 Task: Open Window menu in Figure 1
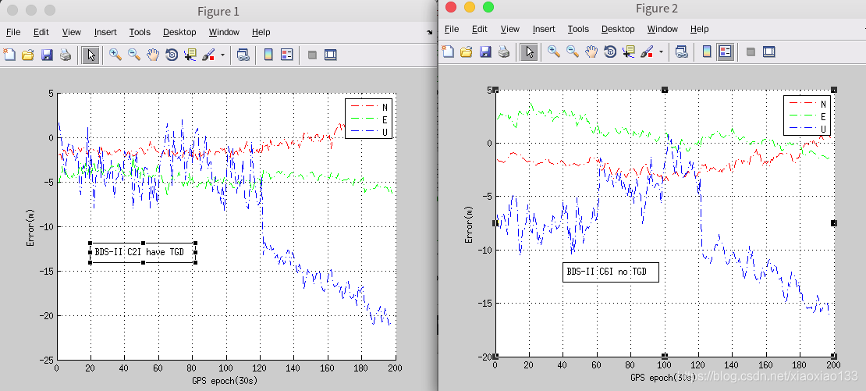click(224, 32)
